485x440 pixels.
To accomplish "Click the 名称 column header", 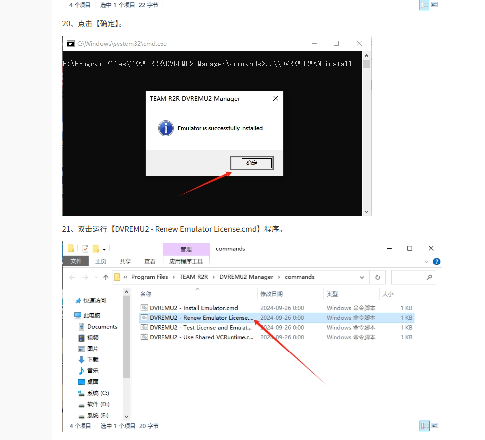I will (x=146, y=294).
